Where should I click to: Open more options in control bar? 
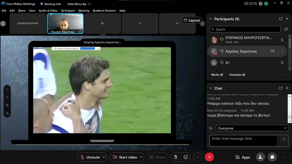pyautogui.click(x=197, y=157)
